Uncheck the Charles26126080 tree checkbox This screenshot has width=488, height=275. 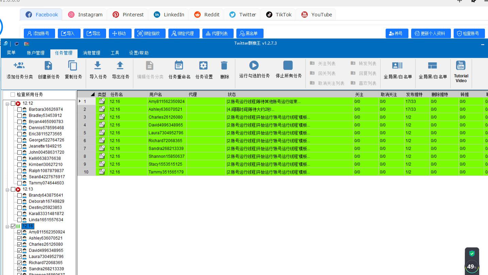click(19, 244)
